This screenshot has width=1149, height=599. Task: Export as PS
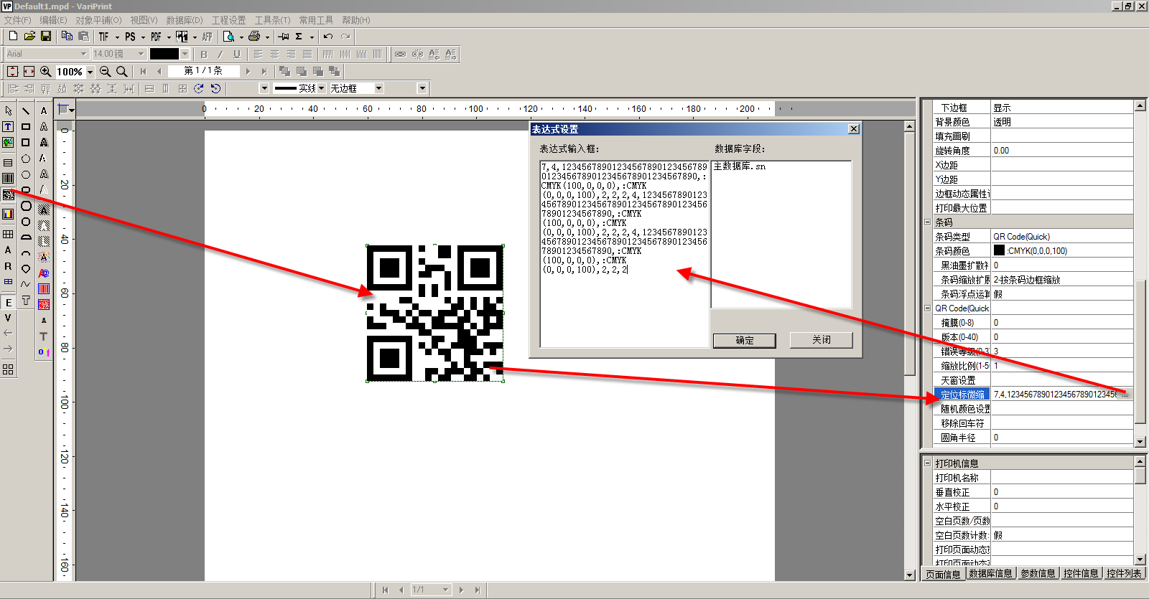click(130, 37)
